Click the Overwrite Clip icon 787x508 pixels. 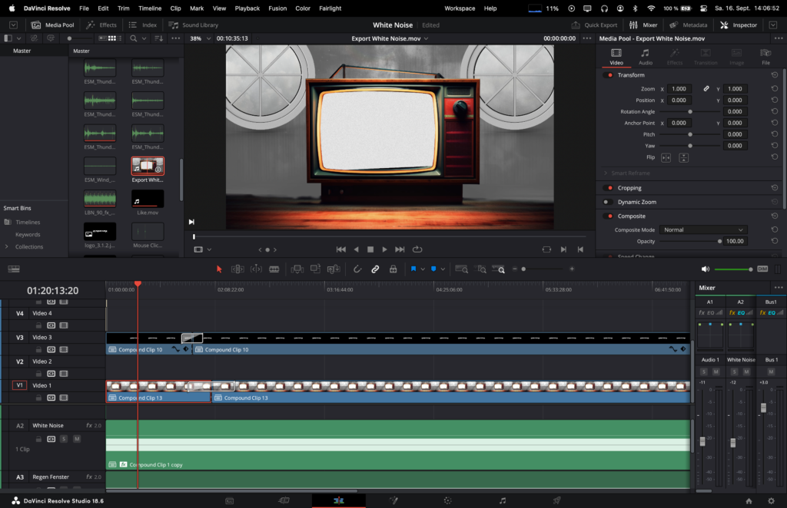315,269
